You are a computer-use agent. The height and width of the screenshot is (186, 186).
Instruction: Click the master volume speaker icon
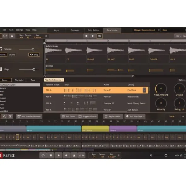coord(151,155)
